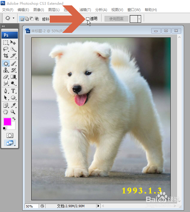Select the History Brush tool
This screenshot has width=190, height=212.
pyautogui.click(x=13, y=70)
